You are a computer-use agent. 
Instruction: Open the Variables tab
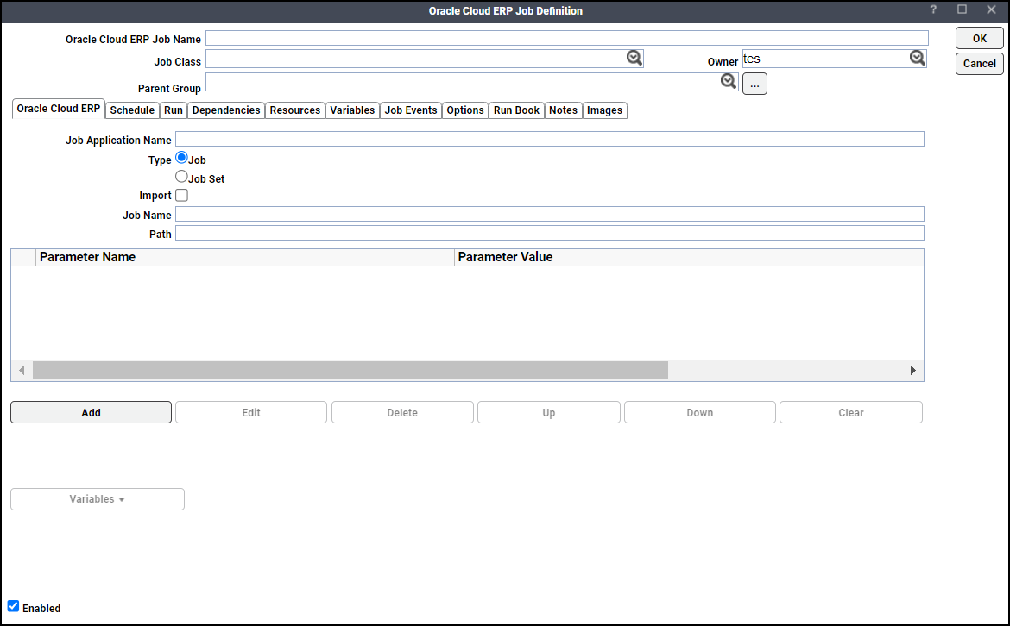click(x=352, y=110)
